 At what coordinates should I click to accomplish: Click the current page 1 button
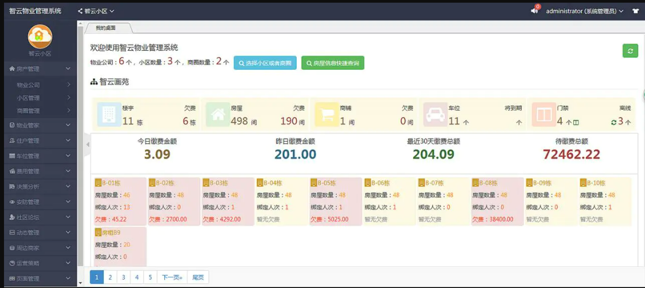point(97,277)
